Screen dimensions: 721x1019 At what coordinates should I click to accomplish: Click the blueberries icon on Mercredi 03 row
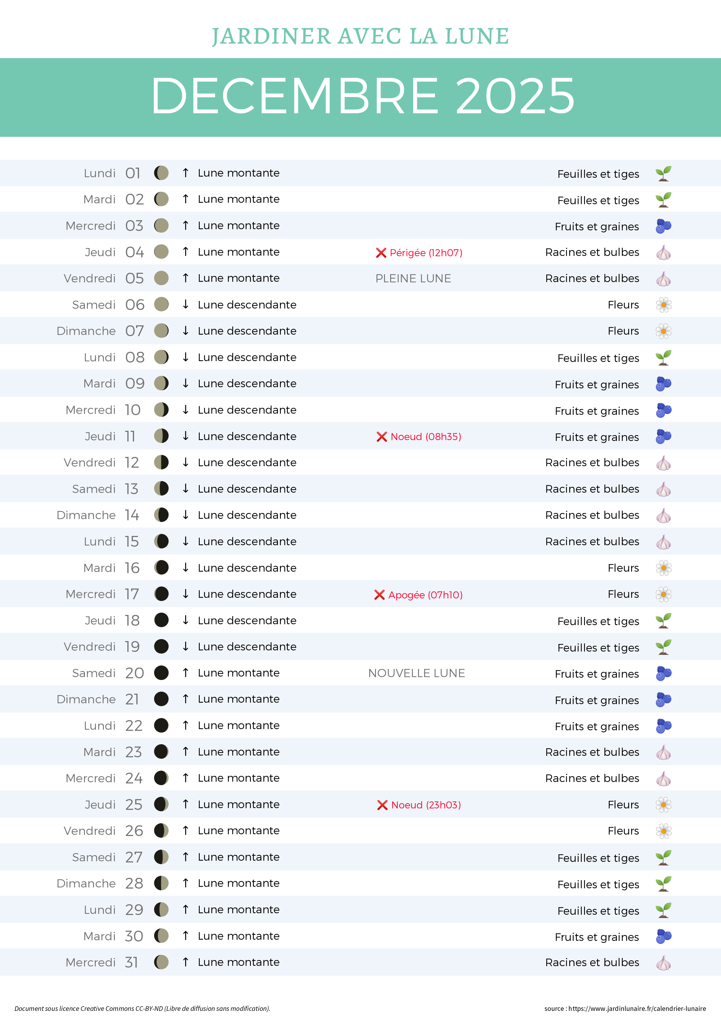click(663, 226)
